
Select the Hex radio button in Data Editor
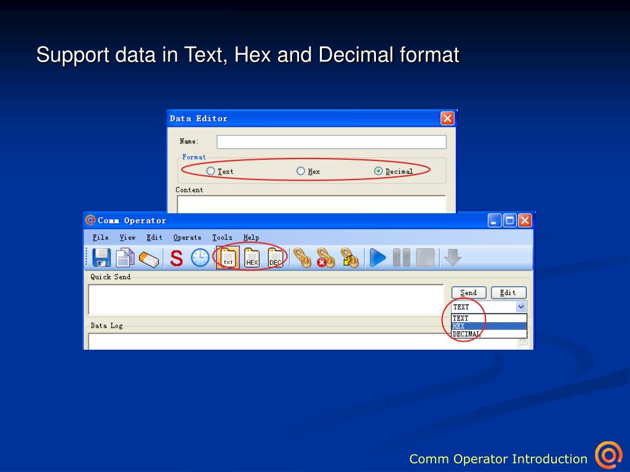(300, 171)
